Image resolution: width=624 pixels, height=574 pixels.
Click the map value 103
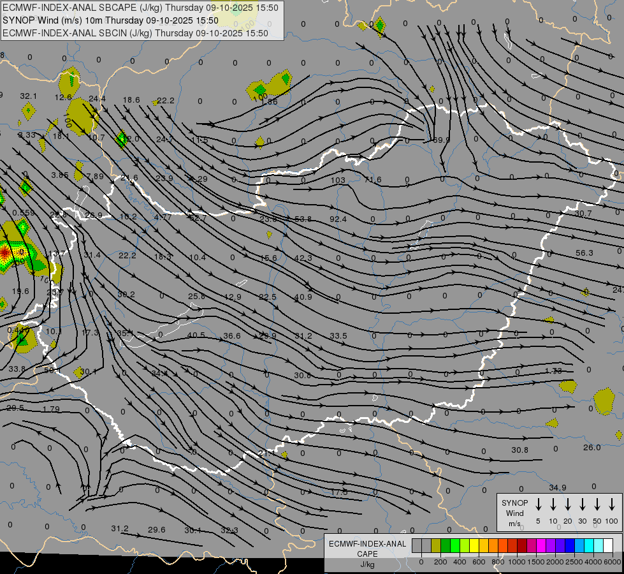pyautogui.click(x=338, y=180)
